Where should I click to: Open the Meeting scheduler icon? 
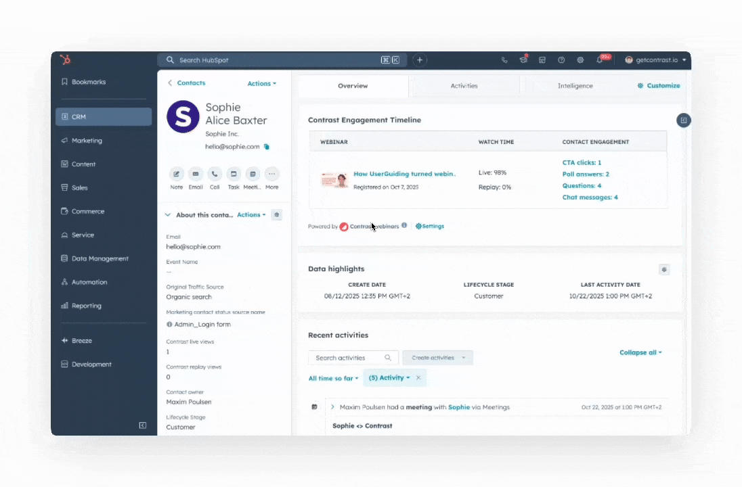252,174
